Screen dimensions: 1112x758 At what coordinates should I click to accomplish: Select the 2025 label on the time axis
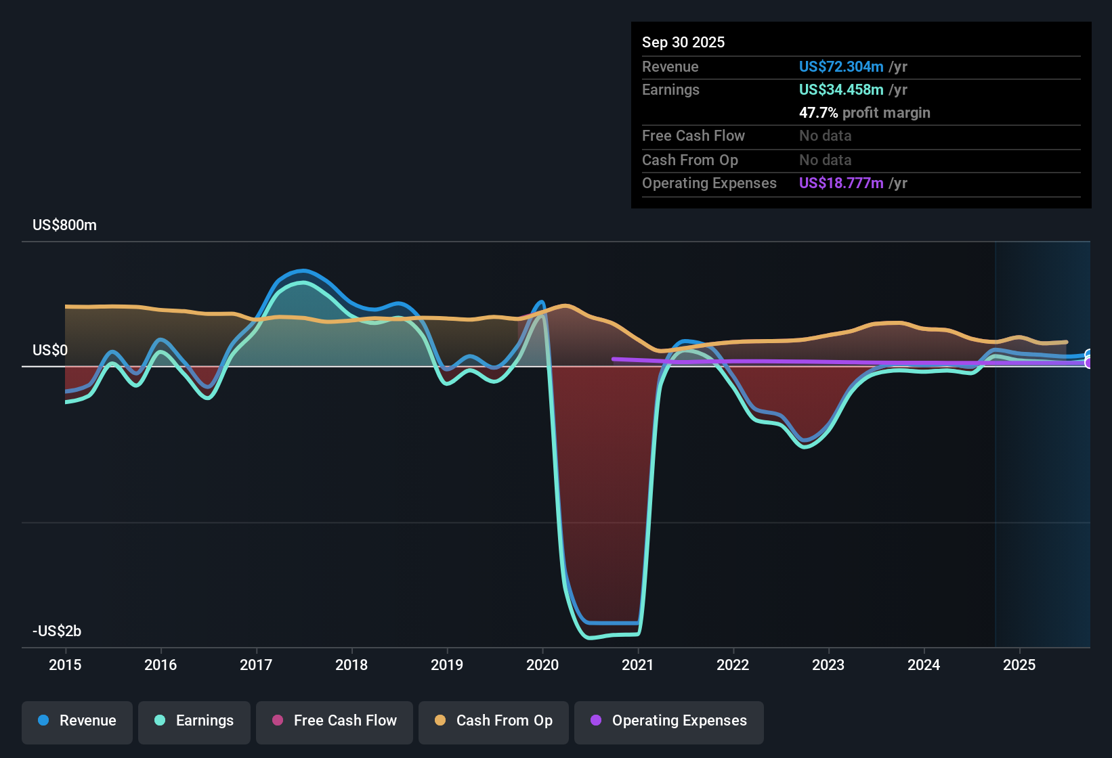tap(1020, 665)
